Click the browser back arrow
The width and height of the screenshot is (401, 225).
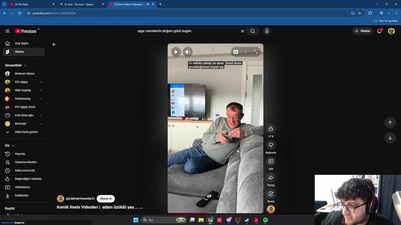tap(4, 13)
